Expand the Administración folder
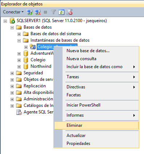The width and height of the screenshot is (144, 154). (x=12, y=99)
